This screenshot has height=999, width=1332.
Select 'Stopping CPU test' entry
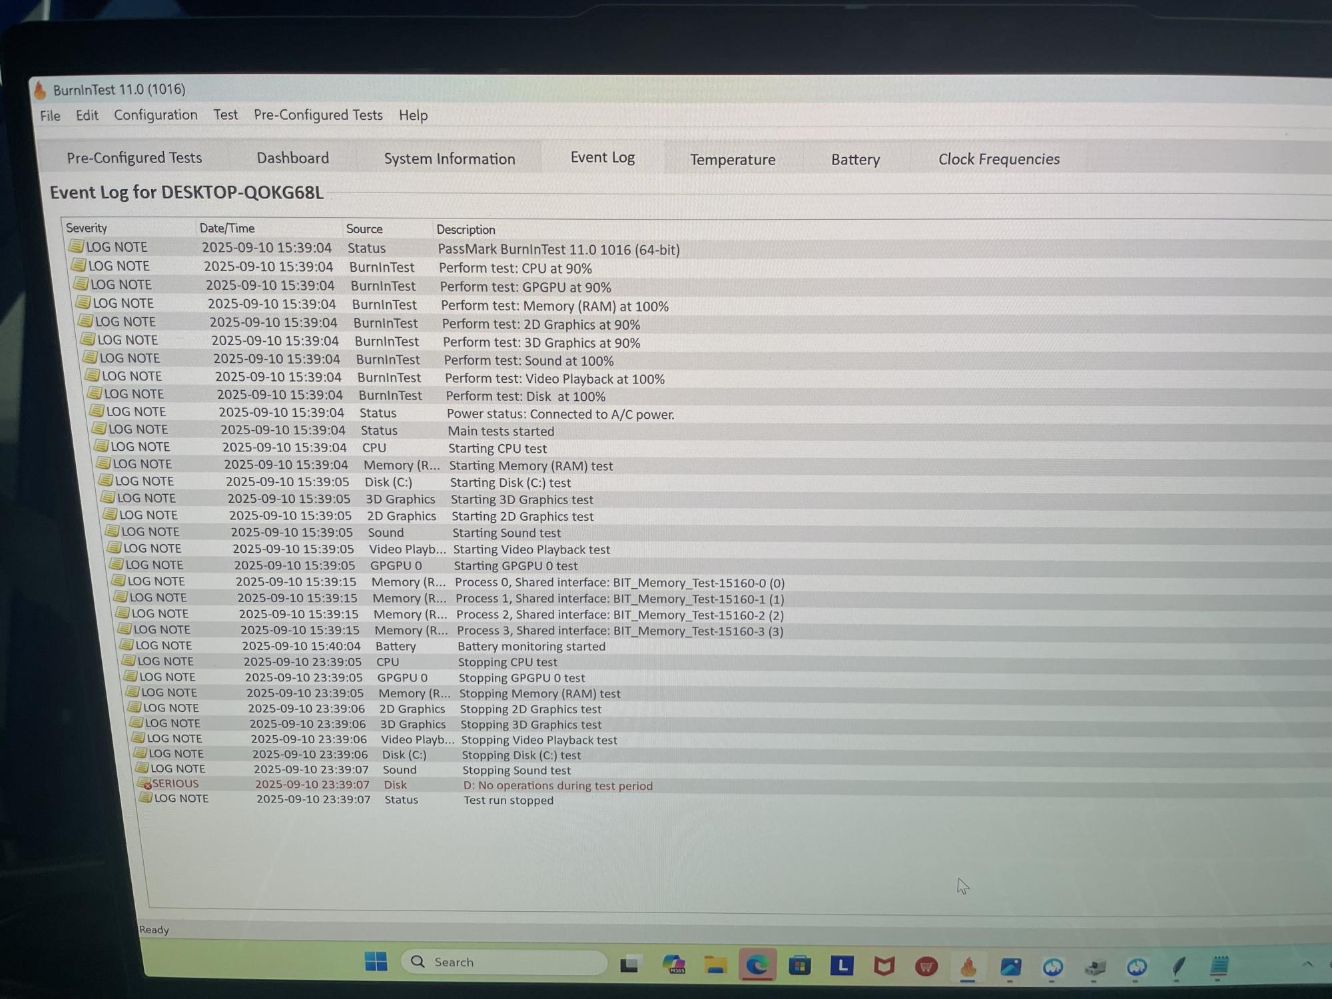click(x=507, y=662)
